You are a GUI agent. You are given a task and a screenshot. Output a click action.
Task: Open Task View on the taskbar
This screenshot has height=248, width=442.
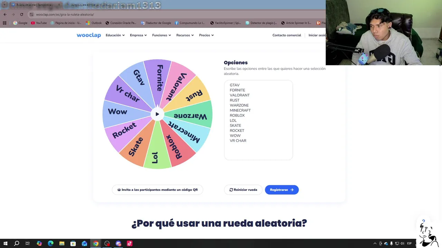pos(28,244)
